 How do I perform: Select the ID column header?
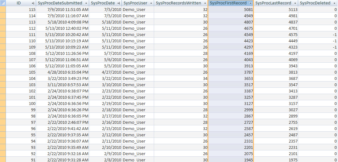pyautogui.click(x=21, y=3)
